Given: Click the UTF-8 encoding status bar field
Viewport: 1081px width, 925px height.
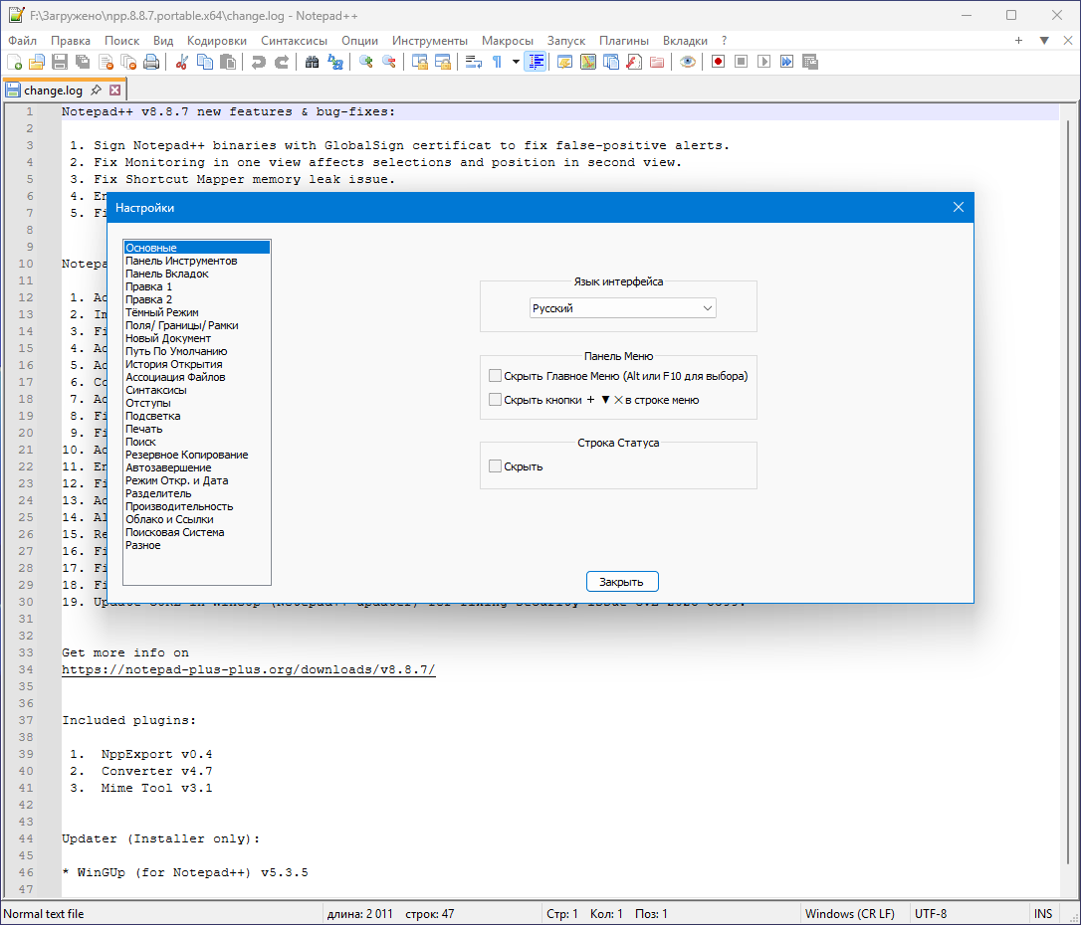Looking at the screenshot, I should point(930,914).
